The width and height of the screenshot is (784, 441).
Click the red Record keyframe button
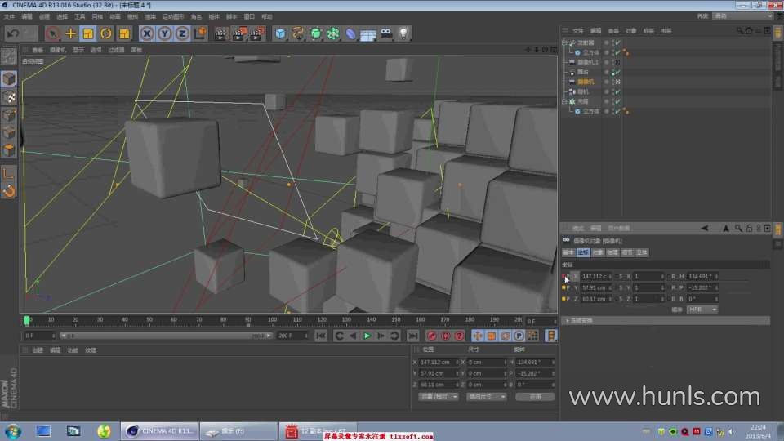coord(432,336)
